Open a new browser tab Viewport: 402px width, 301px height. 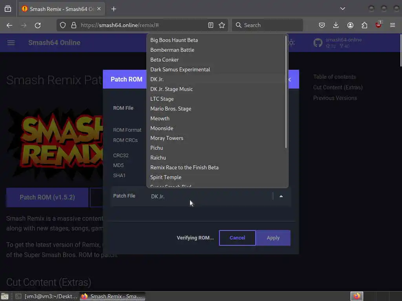[x=113, y=9]
